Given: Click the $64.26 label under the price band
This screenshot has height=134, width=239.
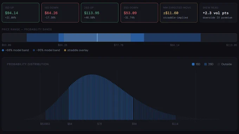Looking at the screenshot, I should coord(63,45).
